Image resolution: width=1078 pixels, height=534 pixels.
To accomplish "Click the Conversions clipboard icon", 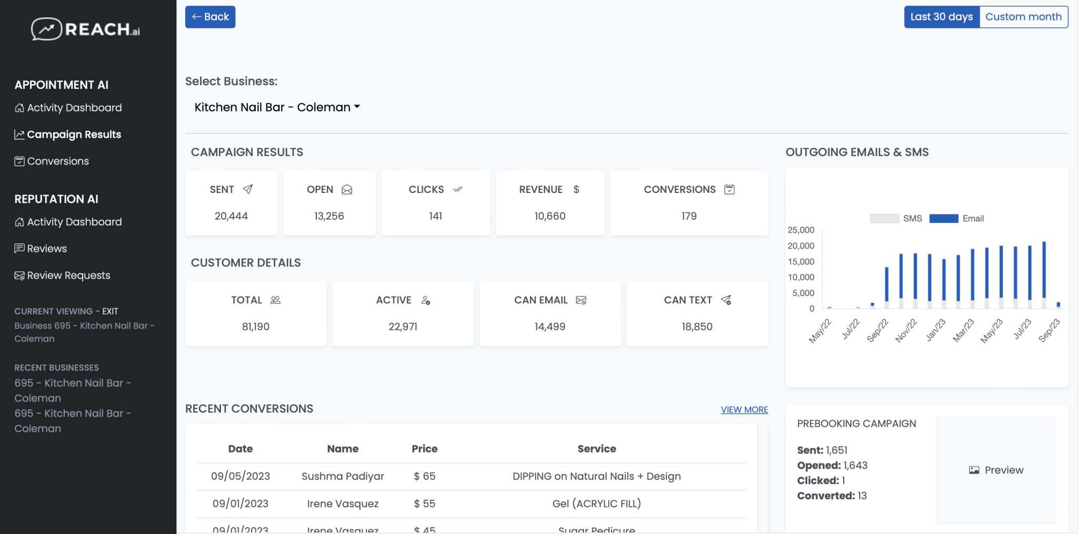I will tap(729, 189).
